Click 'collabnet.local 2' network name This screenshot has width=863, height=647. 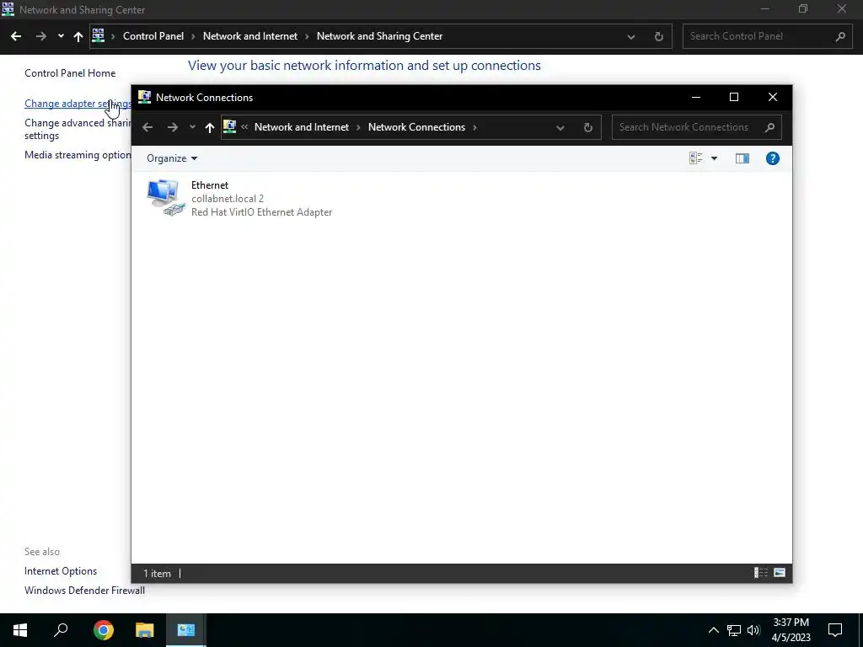pos(228,199)
